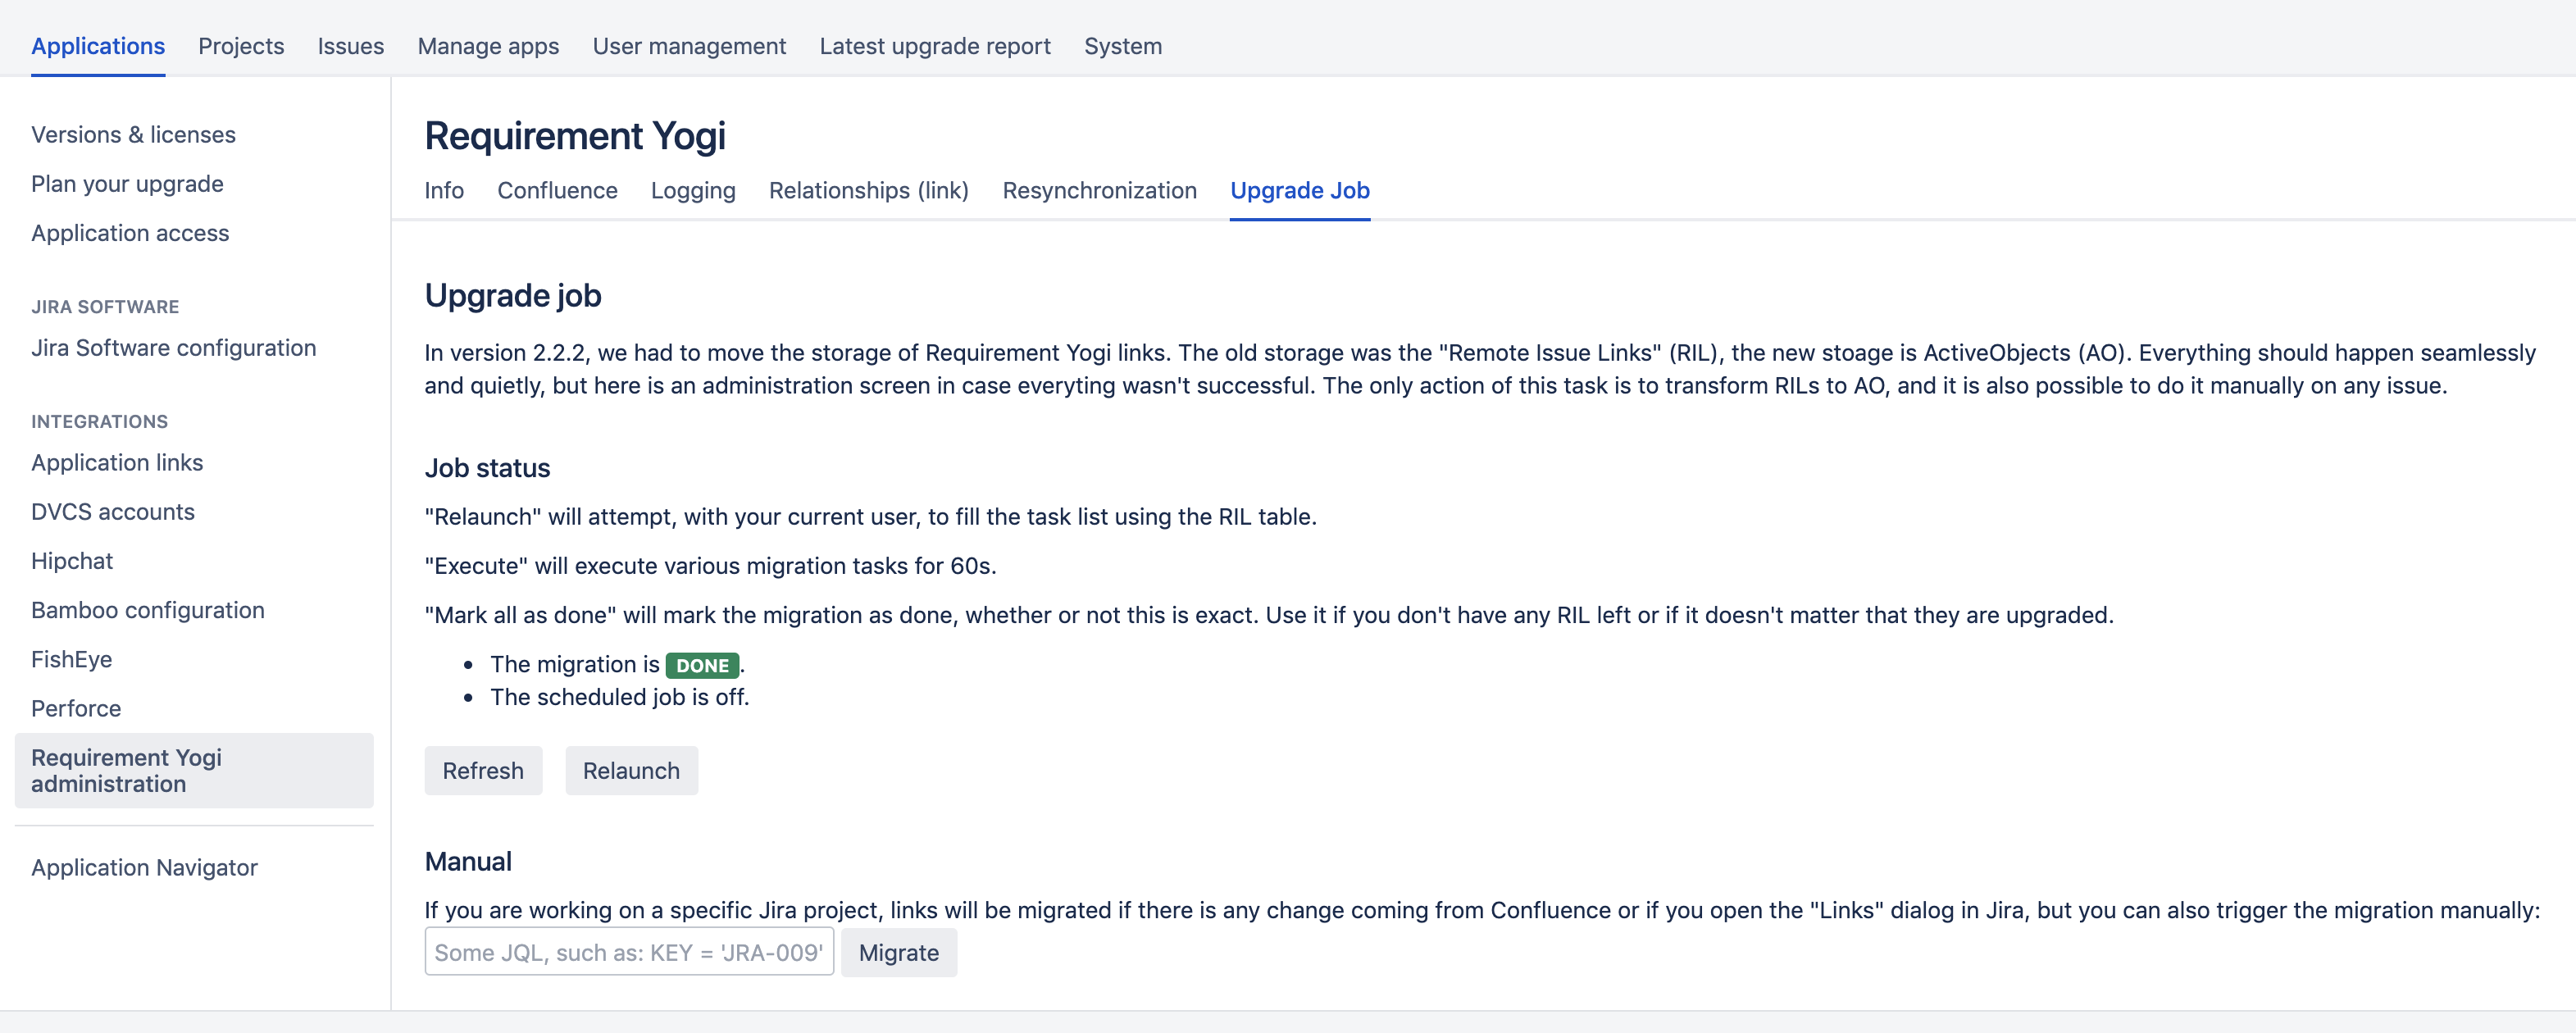2576x1033 pixels.
Task: Open the Manage apps section
Action: pyautogui.click(x=487, y=46)
